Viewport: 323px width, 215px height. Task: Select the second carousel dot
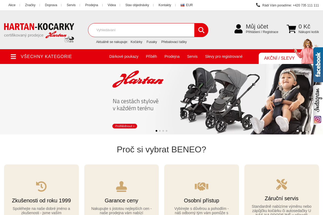160,131
